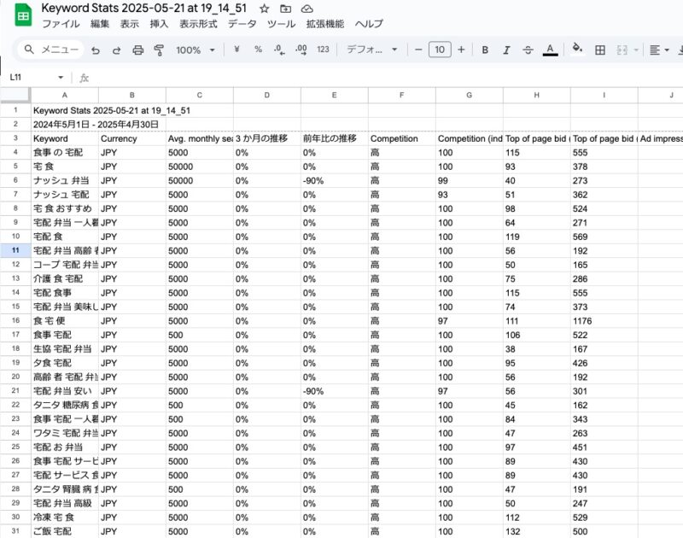Increase font size with plus button
The image size is (683, 538).
coord(461,50)
